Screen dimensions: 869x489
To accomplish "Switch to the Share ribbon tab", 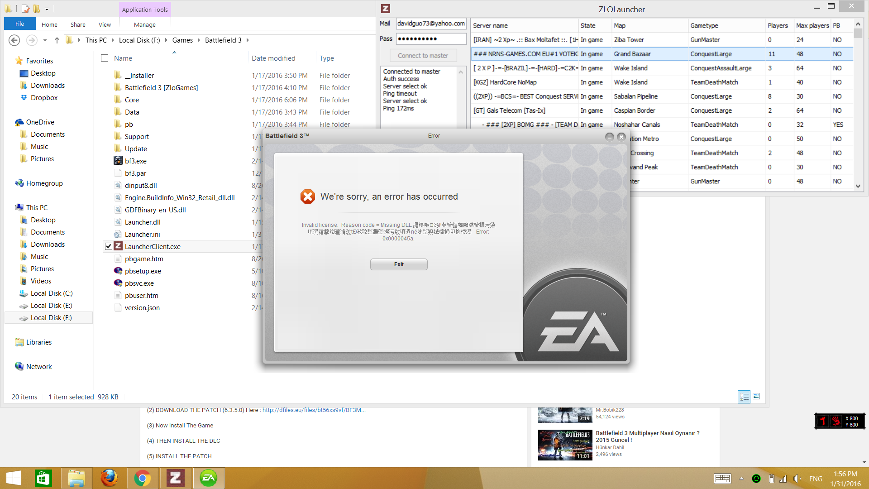I will click(x=78, y=24).
